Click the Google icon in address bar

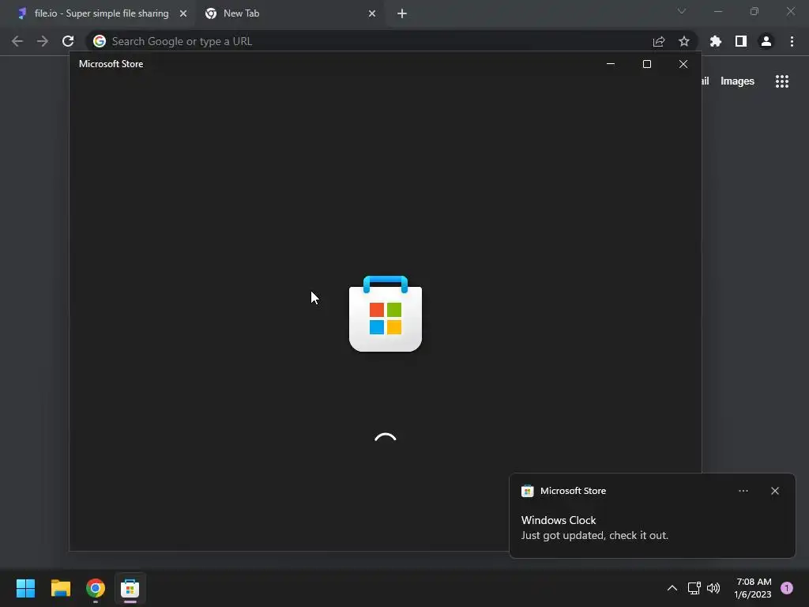point(100,41)
